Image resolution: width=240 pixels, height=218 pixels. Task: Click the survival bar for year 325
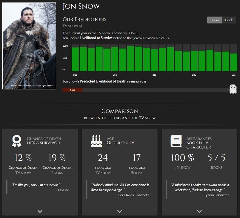tap(234, 62)
